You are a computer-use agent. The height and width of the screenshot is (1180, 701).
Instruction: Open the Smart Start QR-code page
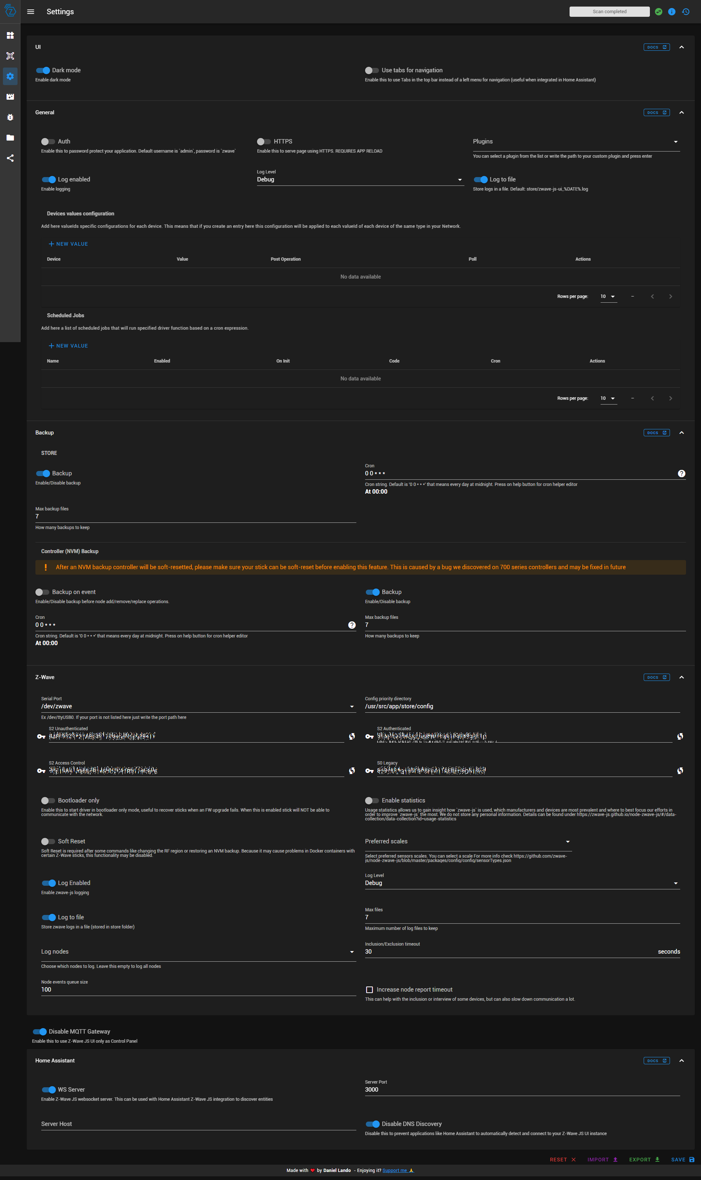point(10,55)
